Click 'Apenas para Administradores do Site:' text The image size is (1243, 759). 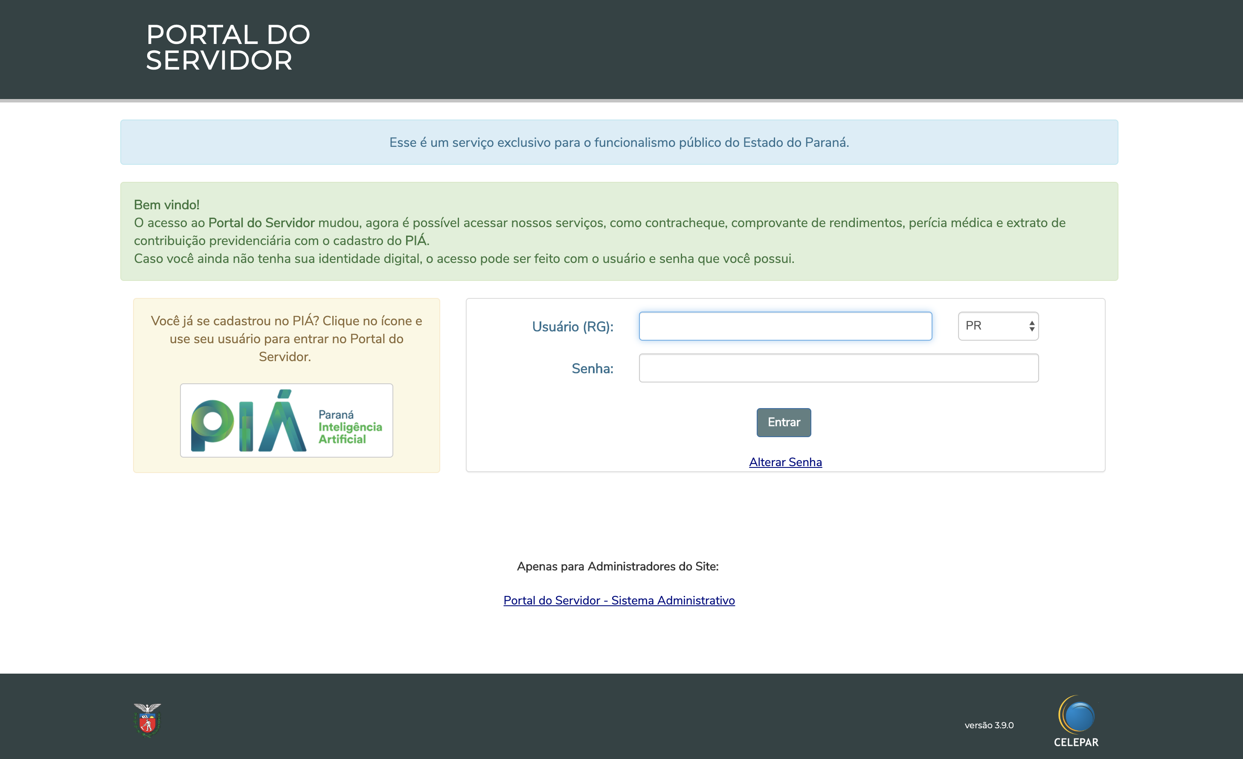pos(618,566)
